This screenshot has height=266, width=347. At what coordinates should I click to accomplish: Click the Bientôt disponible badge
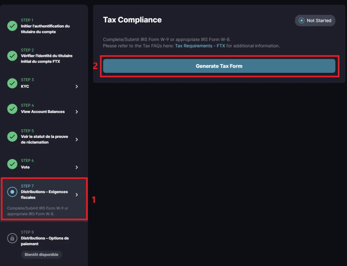tap(41, 254)
